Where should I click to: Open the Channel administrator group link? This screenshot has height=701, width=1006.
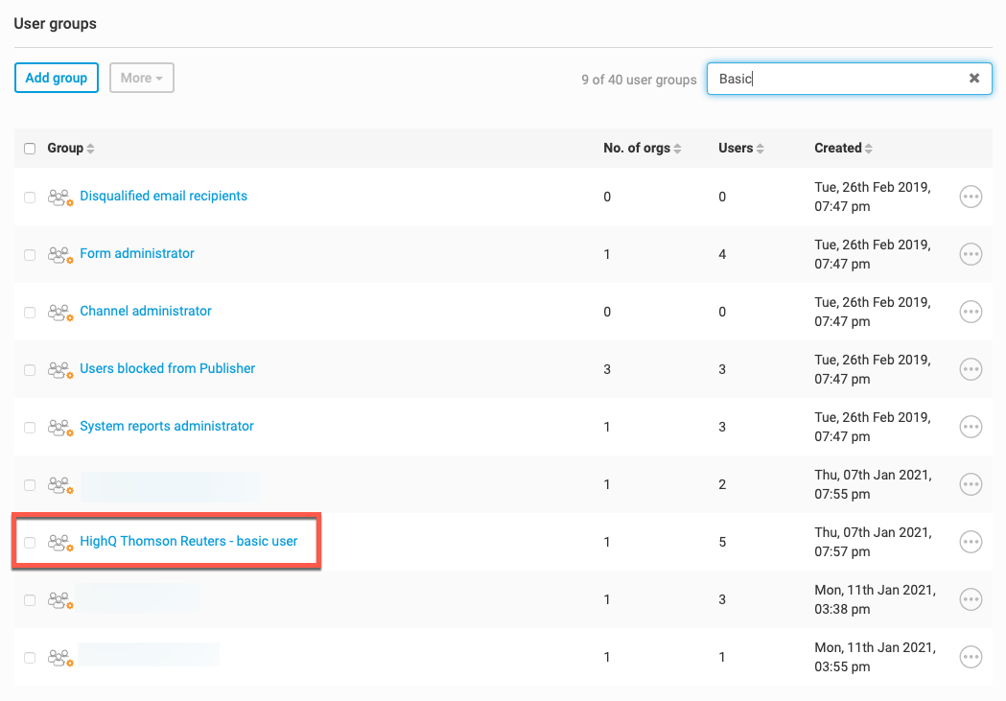146,311
